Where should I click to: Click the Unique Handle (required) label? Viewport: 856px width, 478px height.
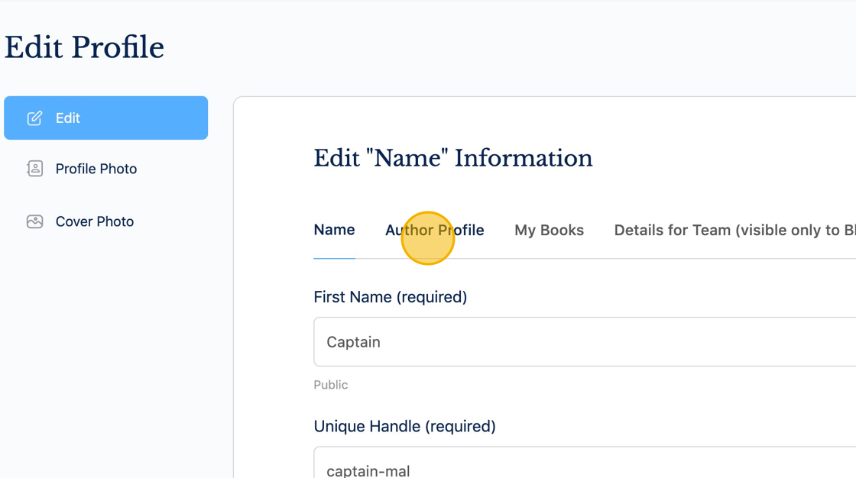click(404, 426)
